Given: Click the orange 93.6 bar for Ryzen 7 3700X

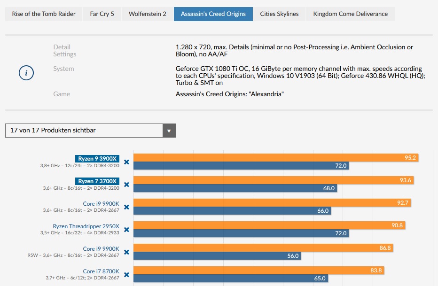Looking at the screenshot, I should (274, 180).
